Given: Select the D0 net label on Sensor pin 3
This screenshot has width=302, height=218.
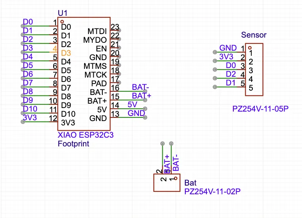Looking at the screenshot, I should (x=231, y=65).
